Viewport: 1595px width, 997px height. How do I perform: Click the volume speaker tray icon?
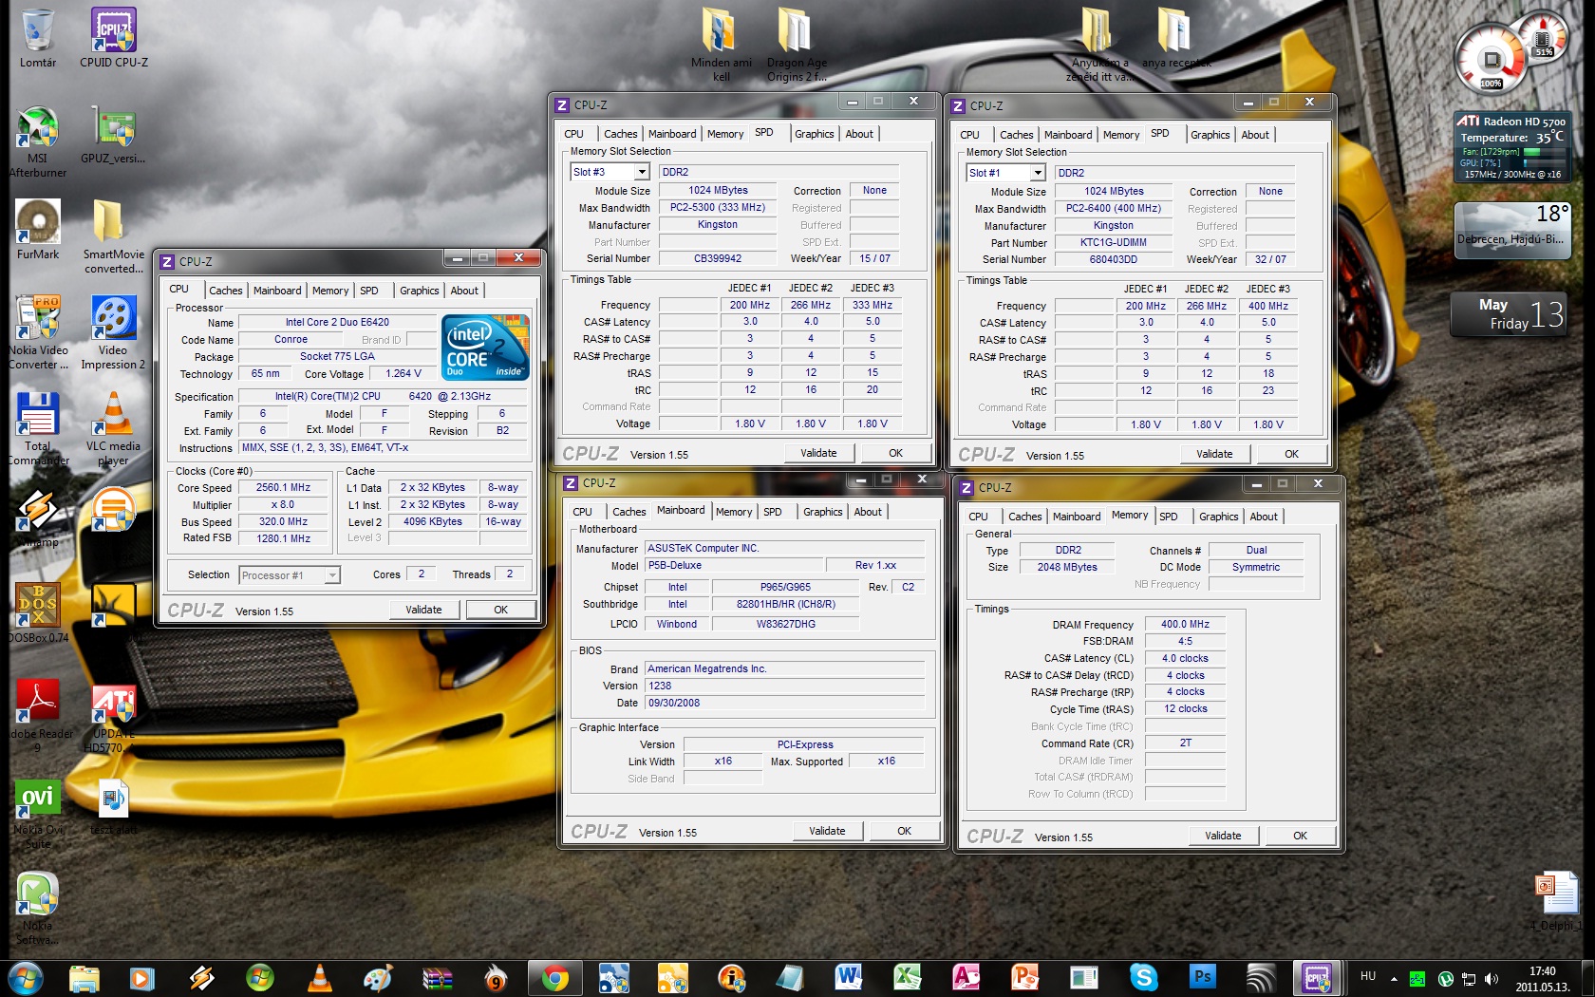(1491, 979)
